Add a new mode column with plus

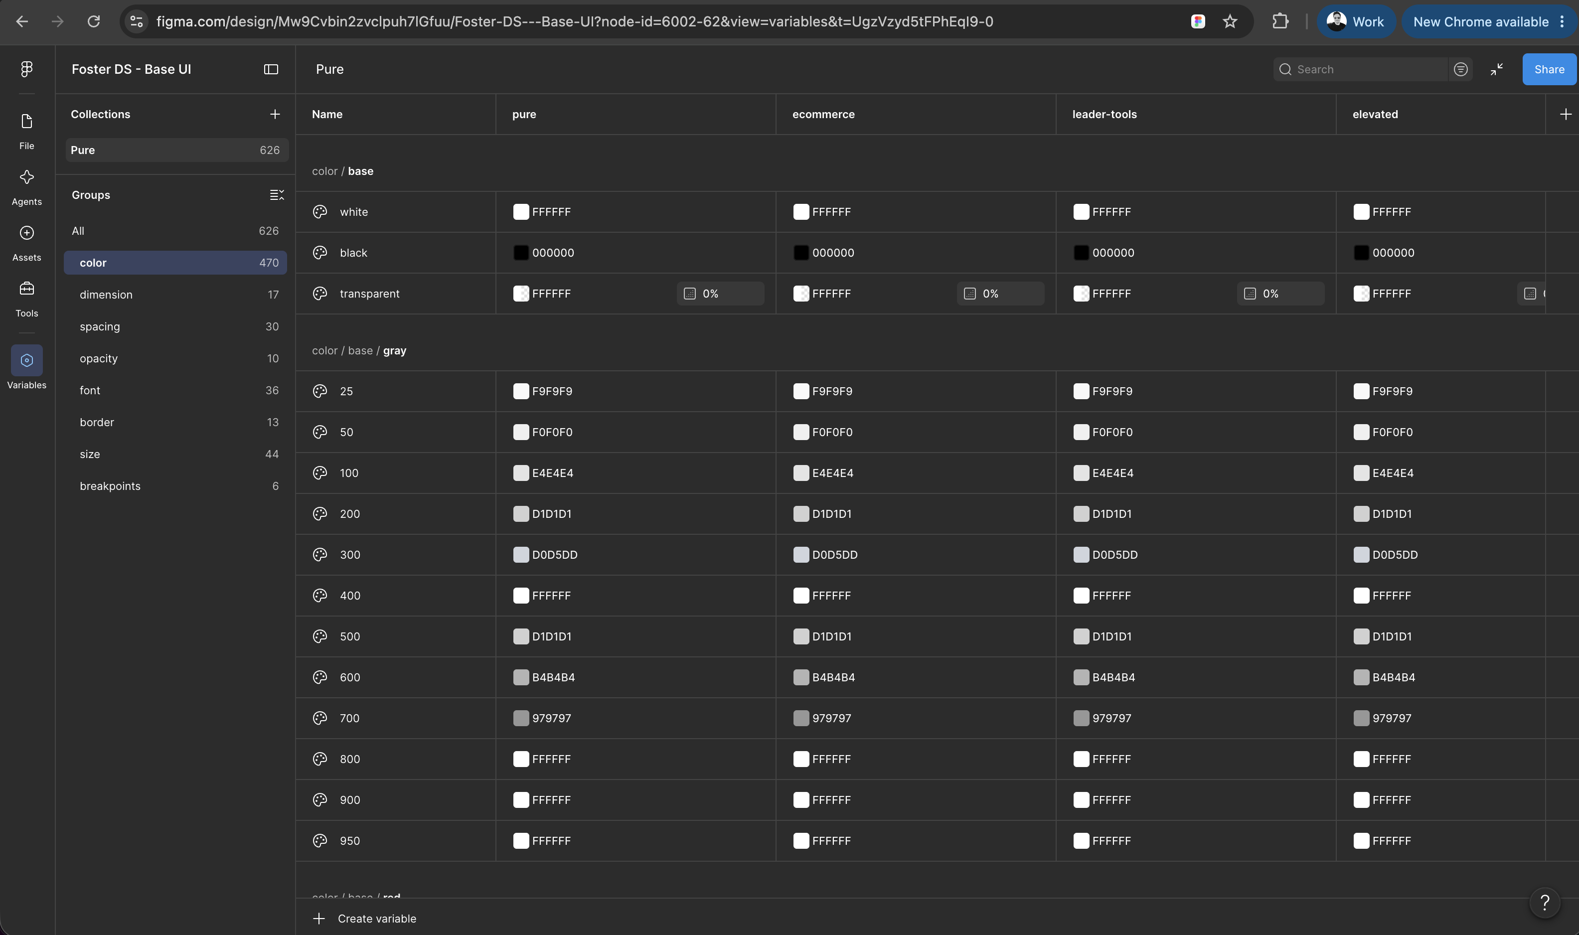click(x=1565, y=114)
